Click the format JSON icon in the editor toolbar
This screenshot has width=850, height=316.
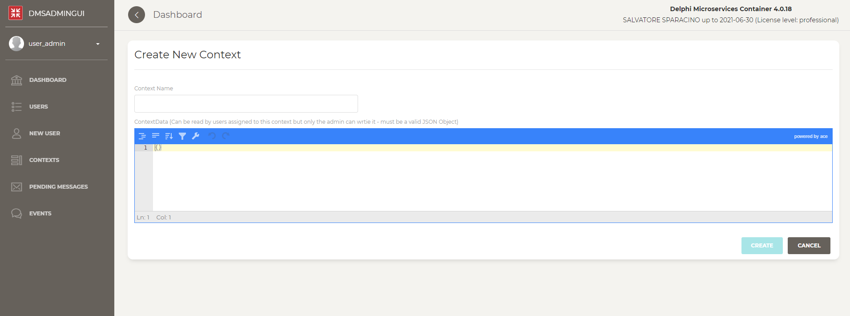[142, 136]
